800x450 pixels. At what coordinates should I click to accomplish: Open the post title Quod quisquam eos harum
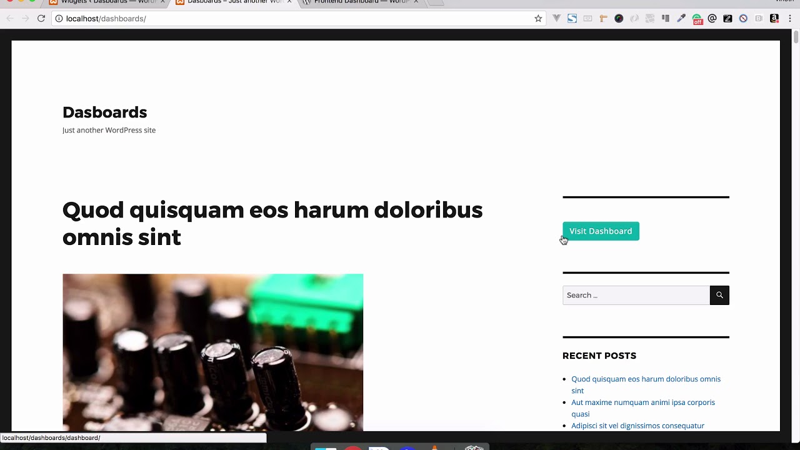pos(272,223)
